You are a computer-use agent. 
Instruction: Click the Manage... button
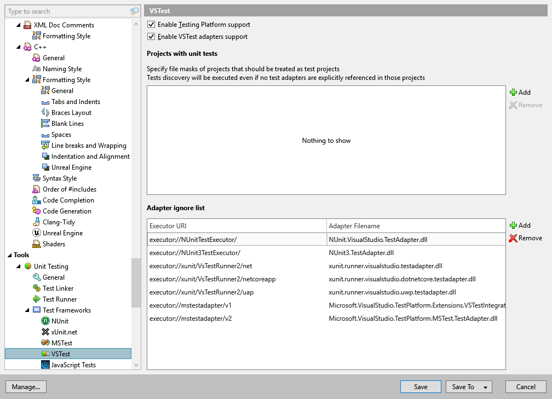pos(26,386)
